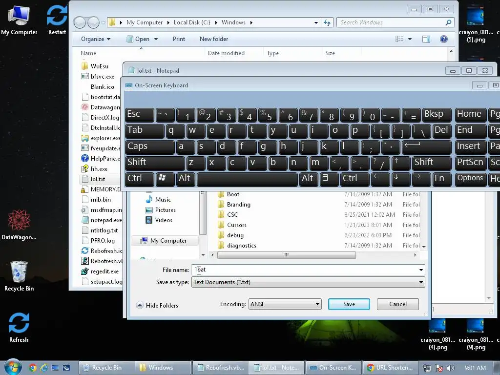The width and height of the screenshot is (500, 375).
Task: Click the search magnifier in Explorer
Action: coord(448,22)
